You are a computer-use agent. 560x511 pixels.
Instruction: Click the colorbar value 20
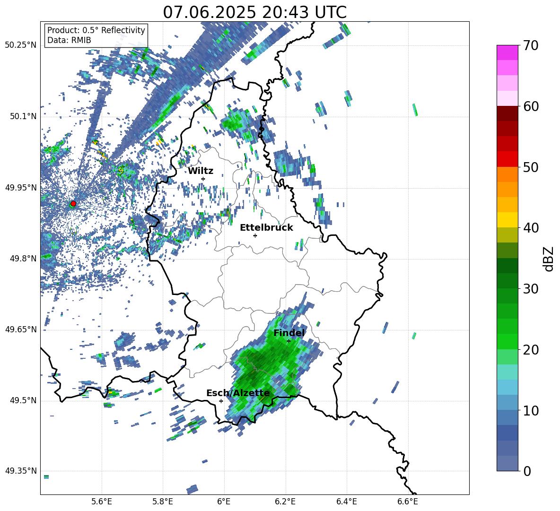click(531, 349)
